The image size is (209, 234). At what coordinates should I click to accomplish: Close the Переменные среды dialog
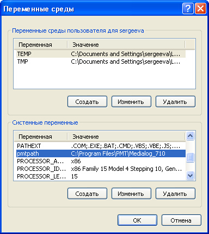coord(200,8)
